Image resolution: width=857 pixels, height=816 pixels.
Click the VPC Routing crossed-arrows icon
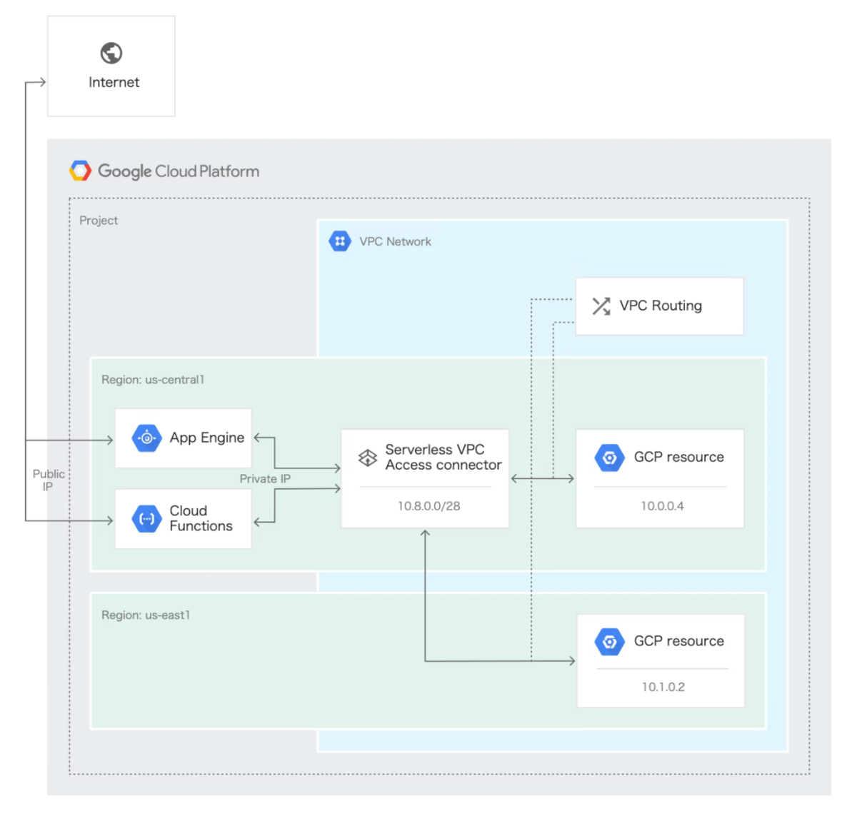[x=601, y=306]
